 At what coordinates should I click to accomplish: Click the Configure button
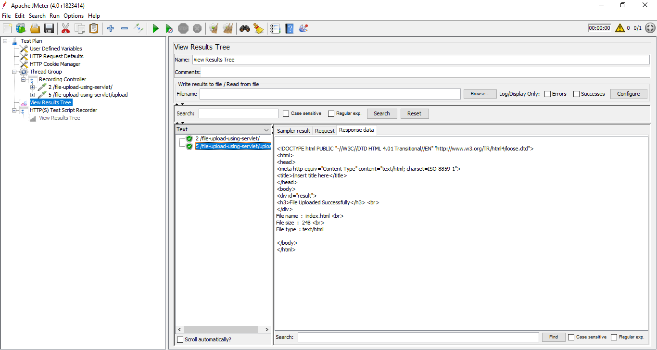(x=628, y=94)
